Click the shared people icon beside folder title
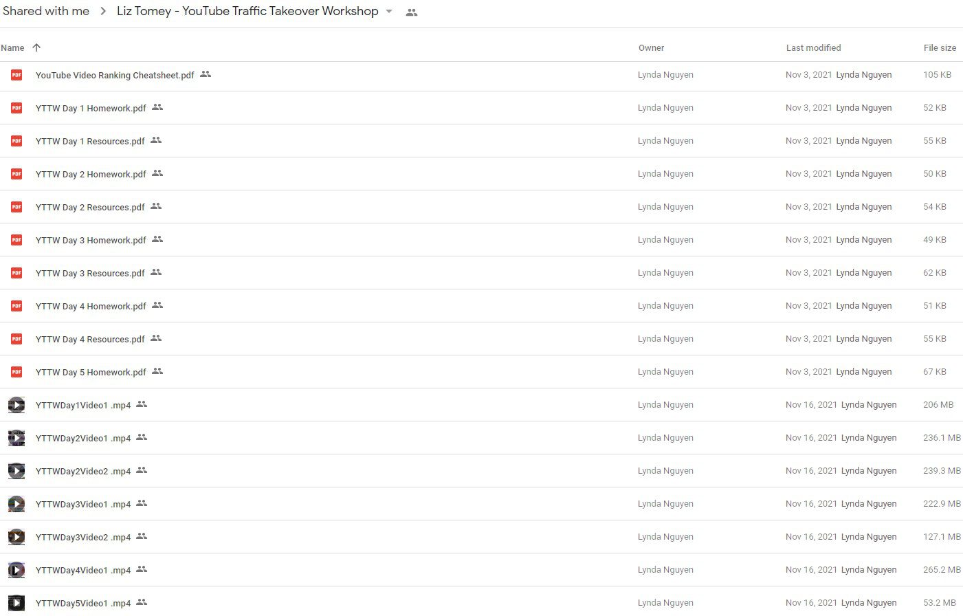Image resolution: width=963 pixels, height=616 pixels. pos(412,12)
